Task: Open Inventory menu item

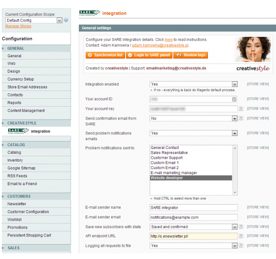Action: (x=37, y=160)
